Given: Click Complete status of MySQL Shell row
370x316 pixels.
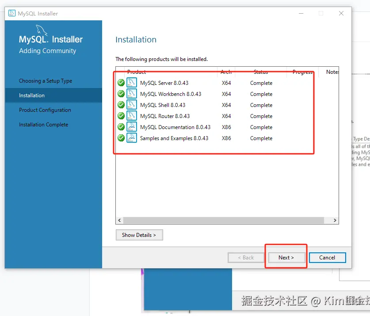Looking at the screenshot, I should [x=261, y=105].
